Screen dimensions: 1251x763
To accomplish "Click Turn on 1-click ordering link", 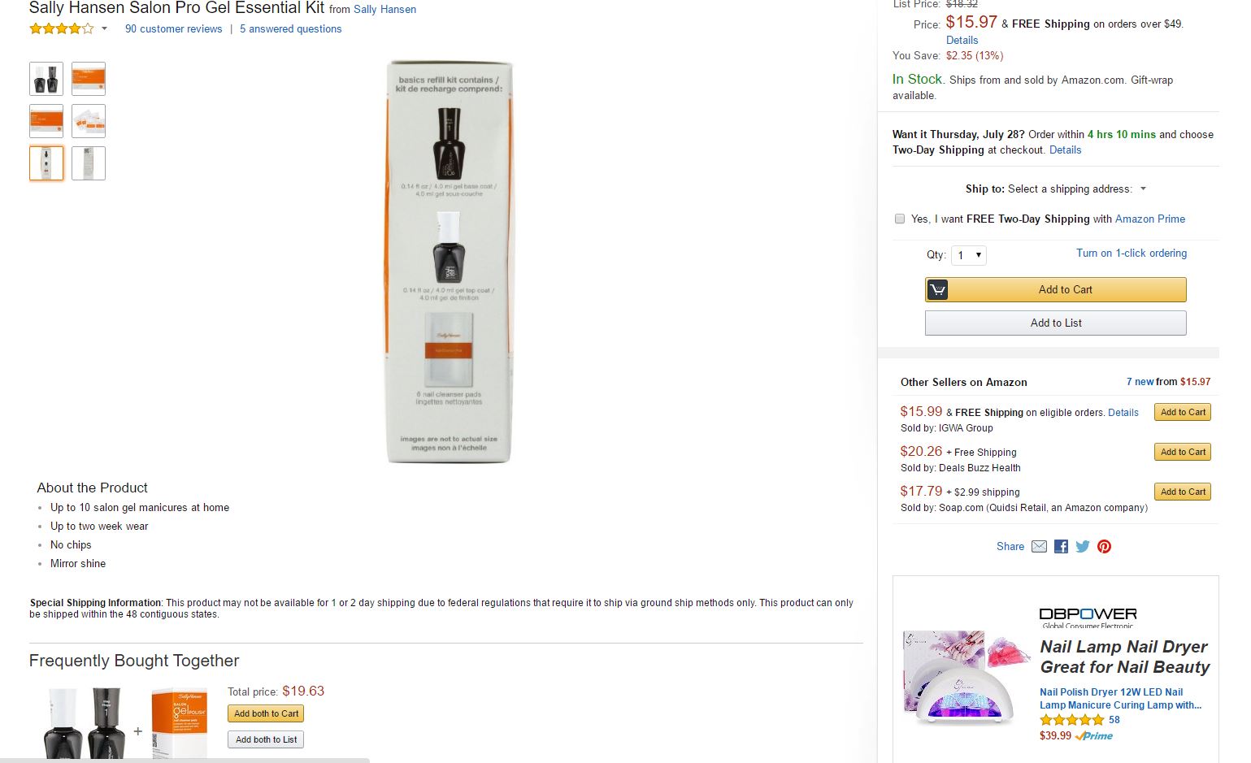I will coord(1131,254).
